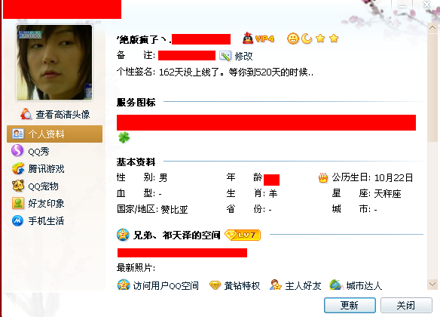
Task: Click the crescent moon level icon
Action: pos(307,38)
